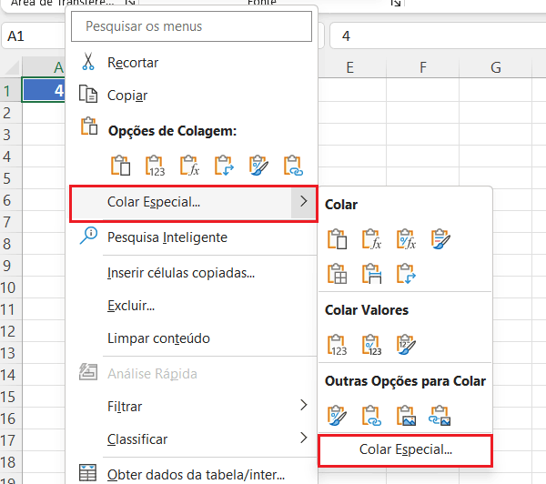Viewport: 546px width, 484px height.
Task: Select Copiar from the context menu
Action: click(x=127, y=96)
